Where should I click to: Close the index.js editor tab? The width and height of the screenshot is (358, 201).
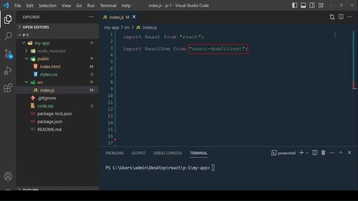coord(134,17)
